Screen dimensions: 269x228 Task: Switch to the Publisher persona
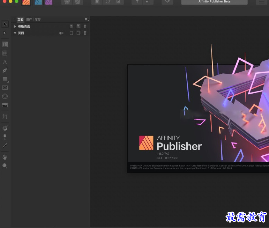26,2
